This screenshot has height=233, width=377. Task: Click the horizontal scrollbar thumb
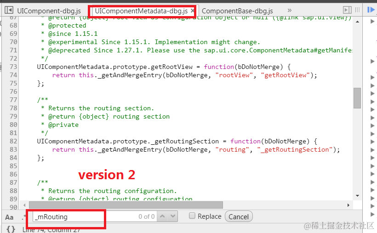tap(126, 205)
